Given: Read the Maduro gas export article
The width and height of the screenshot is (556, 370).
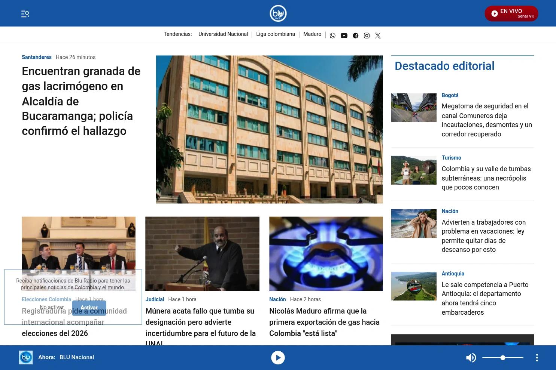Looking at the screenshot, I should click(324, 322).
